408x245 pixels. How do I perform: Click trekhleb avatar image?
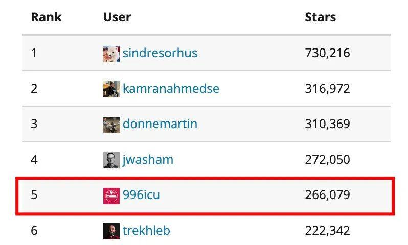(111, 231)
